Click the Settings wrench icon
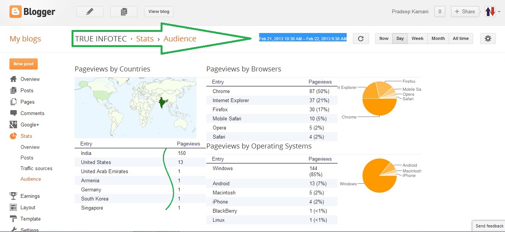The width and height of the screenshot is (505, 232). [13, 229]
